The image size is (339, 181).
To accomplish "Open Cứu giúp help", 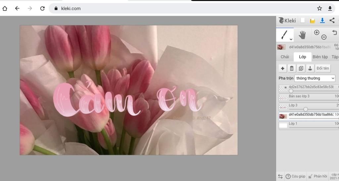I will (296, 176).
